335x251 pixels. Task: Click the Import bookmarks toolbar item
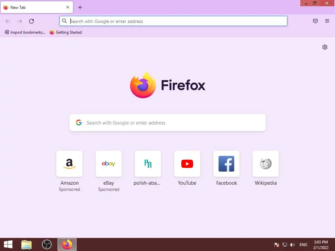(x=25, y=32)
